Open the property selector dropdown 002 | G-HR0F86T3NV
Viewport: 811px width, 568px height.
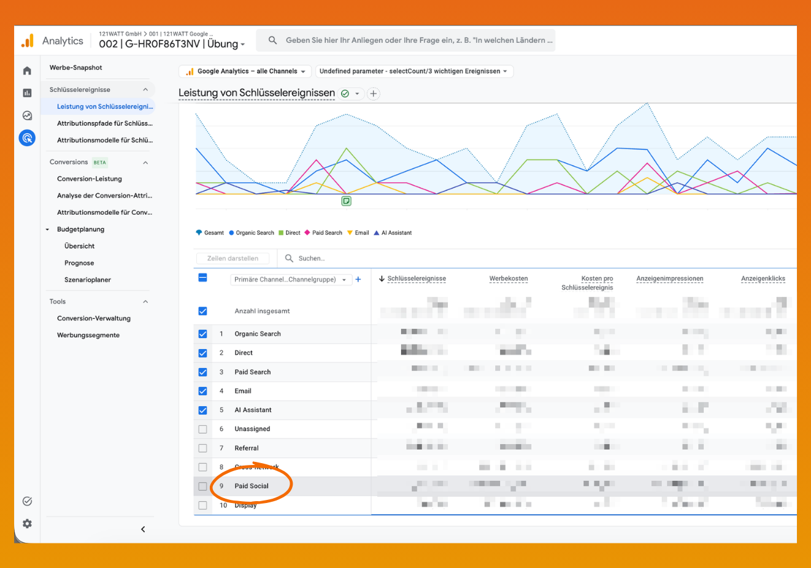pos(172,44)
